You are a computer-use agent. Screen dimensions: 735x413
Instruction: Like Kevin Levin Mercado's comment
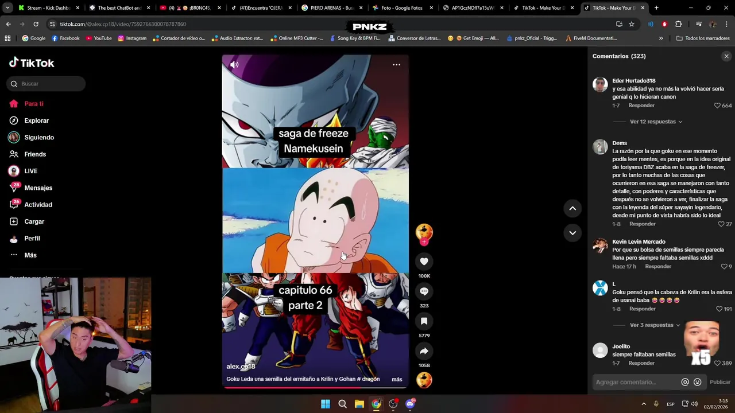pos(724,267)
